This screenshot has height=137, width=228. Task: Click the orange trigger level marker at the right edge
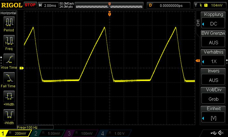[x=198, y=61]
